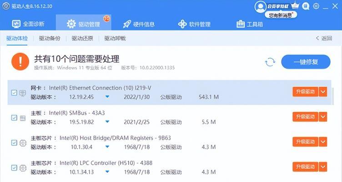This screenshot has height=182, width=342.
Task: Click 升级驱动 for Host Bridge/DRAM Registers
Action: [x=305, y=142]
